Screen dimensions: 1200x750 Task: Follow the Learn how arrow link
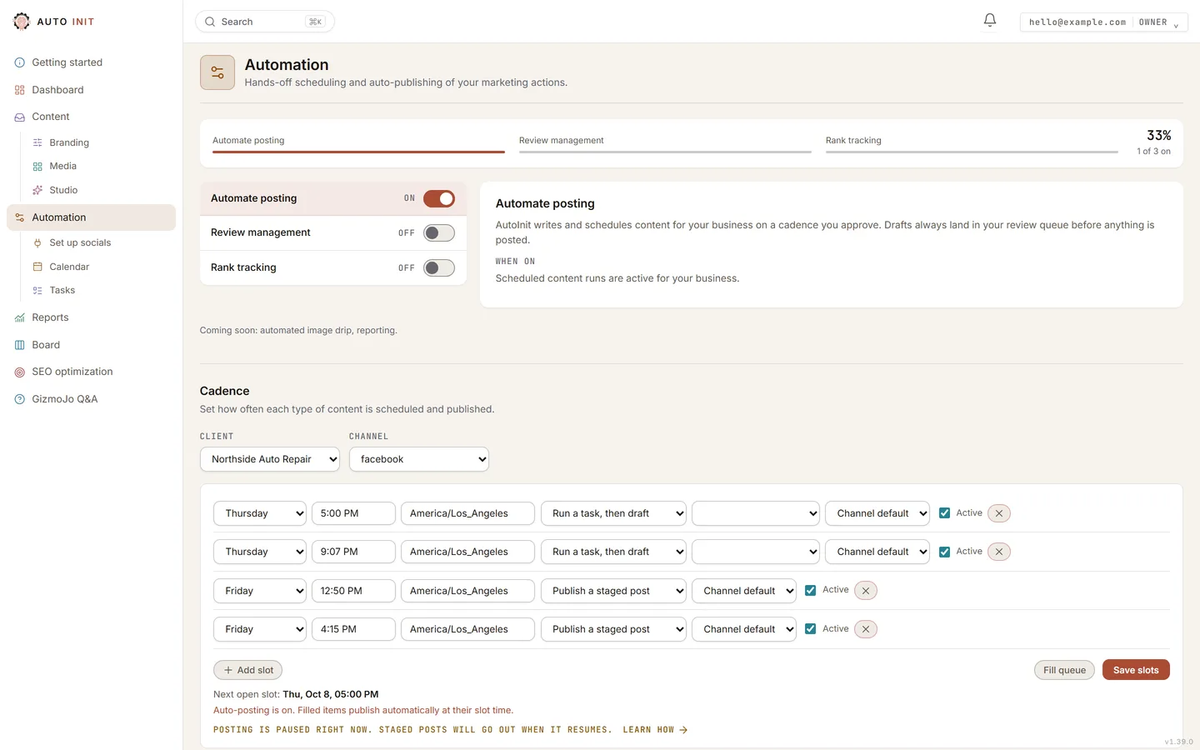tap(655, 730)
